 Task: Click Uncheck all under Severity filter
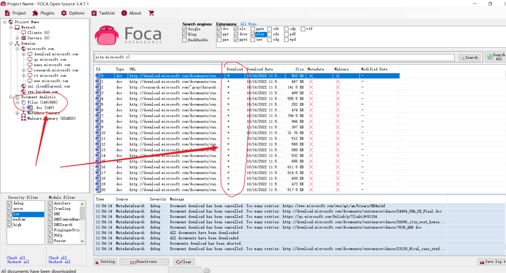18,262
